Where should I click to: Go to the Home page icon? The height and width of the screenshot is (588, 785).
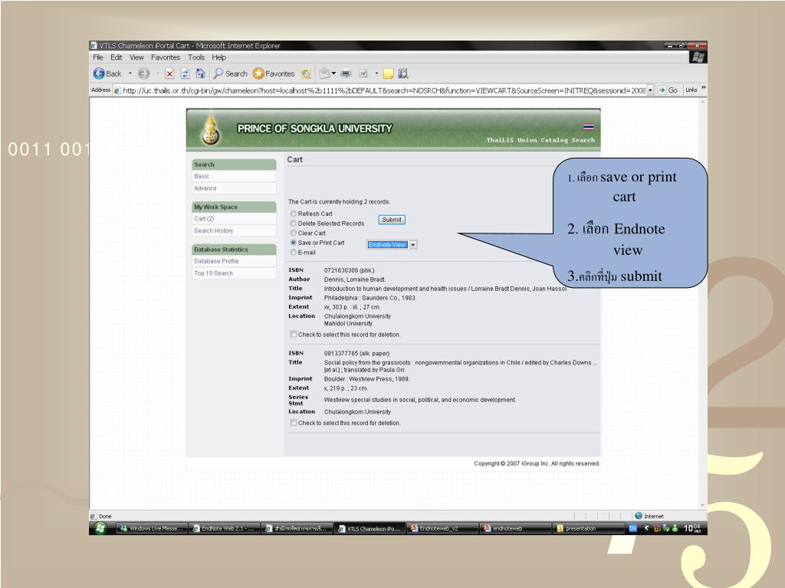(x=200, y=73)
